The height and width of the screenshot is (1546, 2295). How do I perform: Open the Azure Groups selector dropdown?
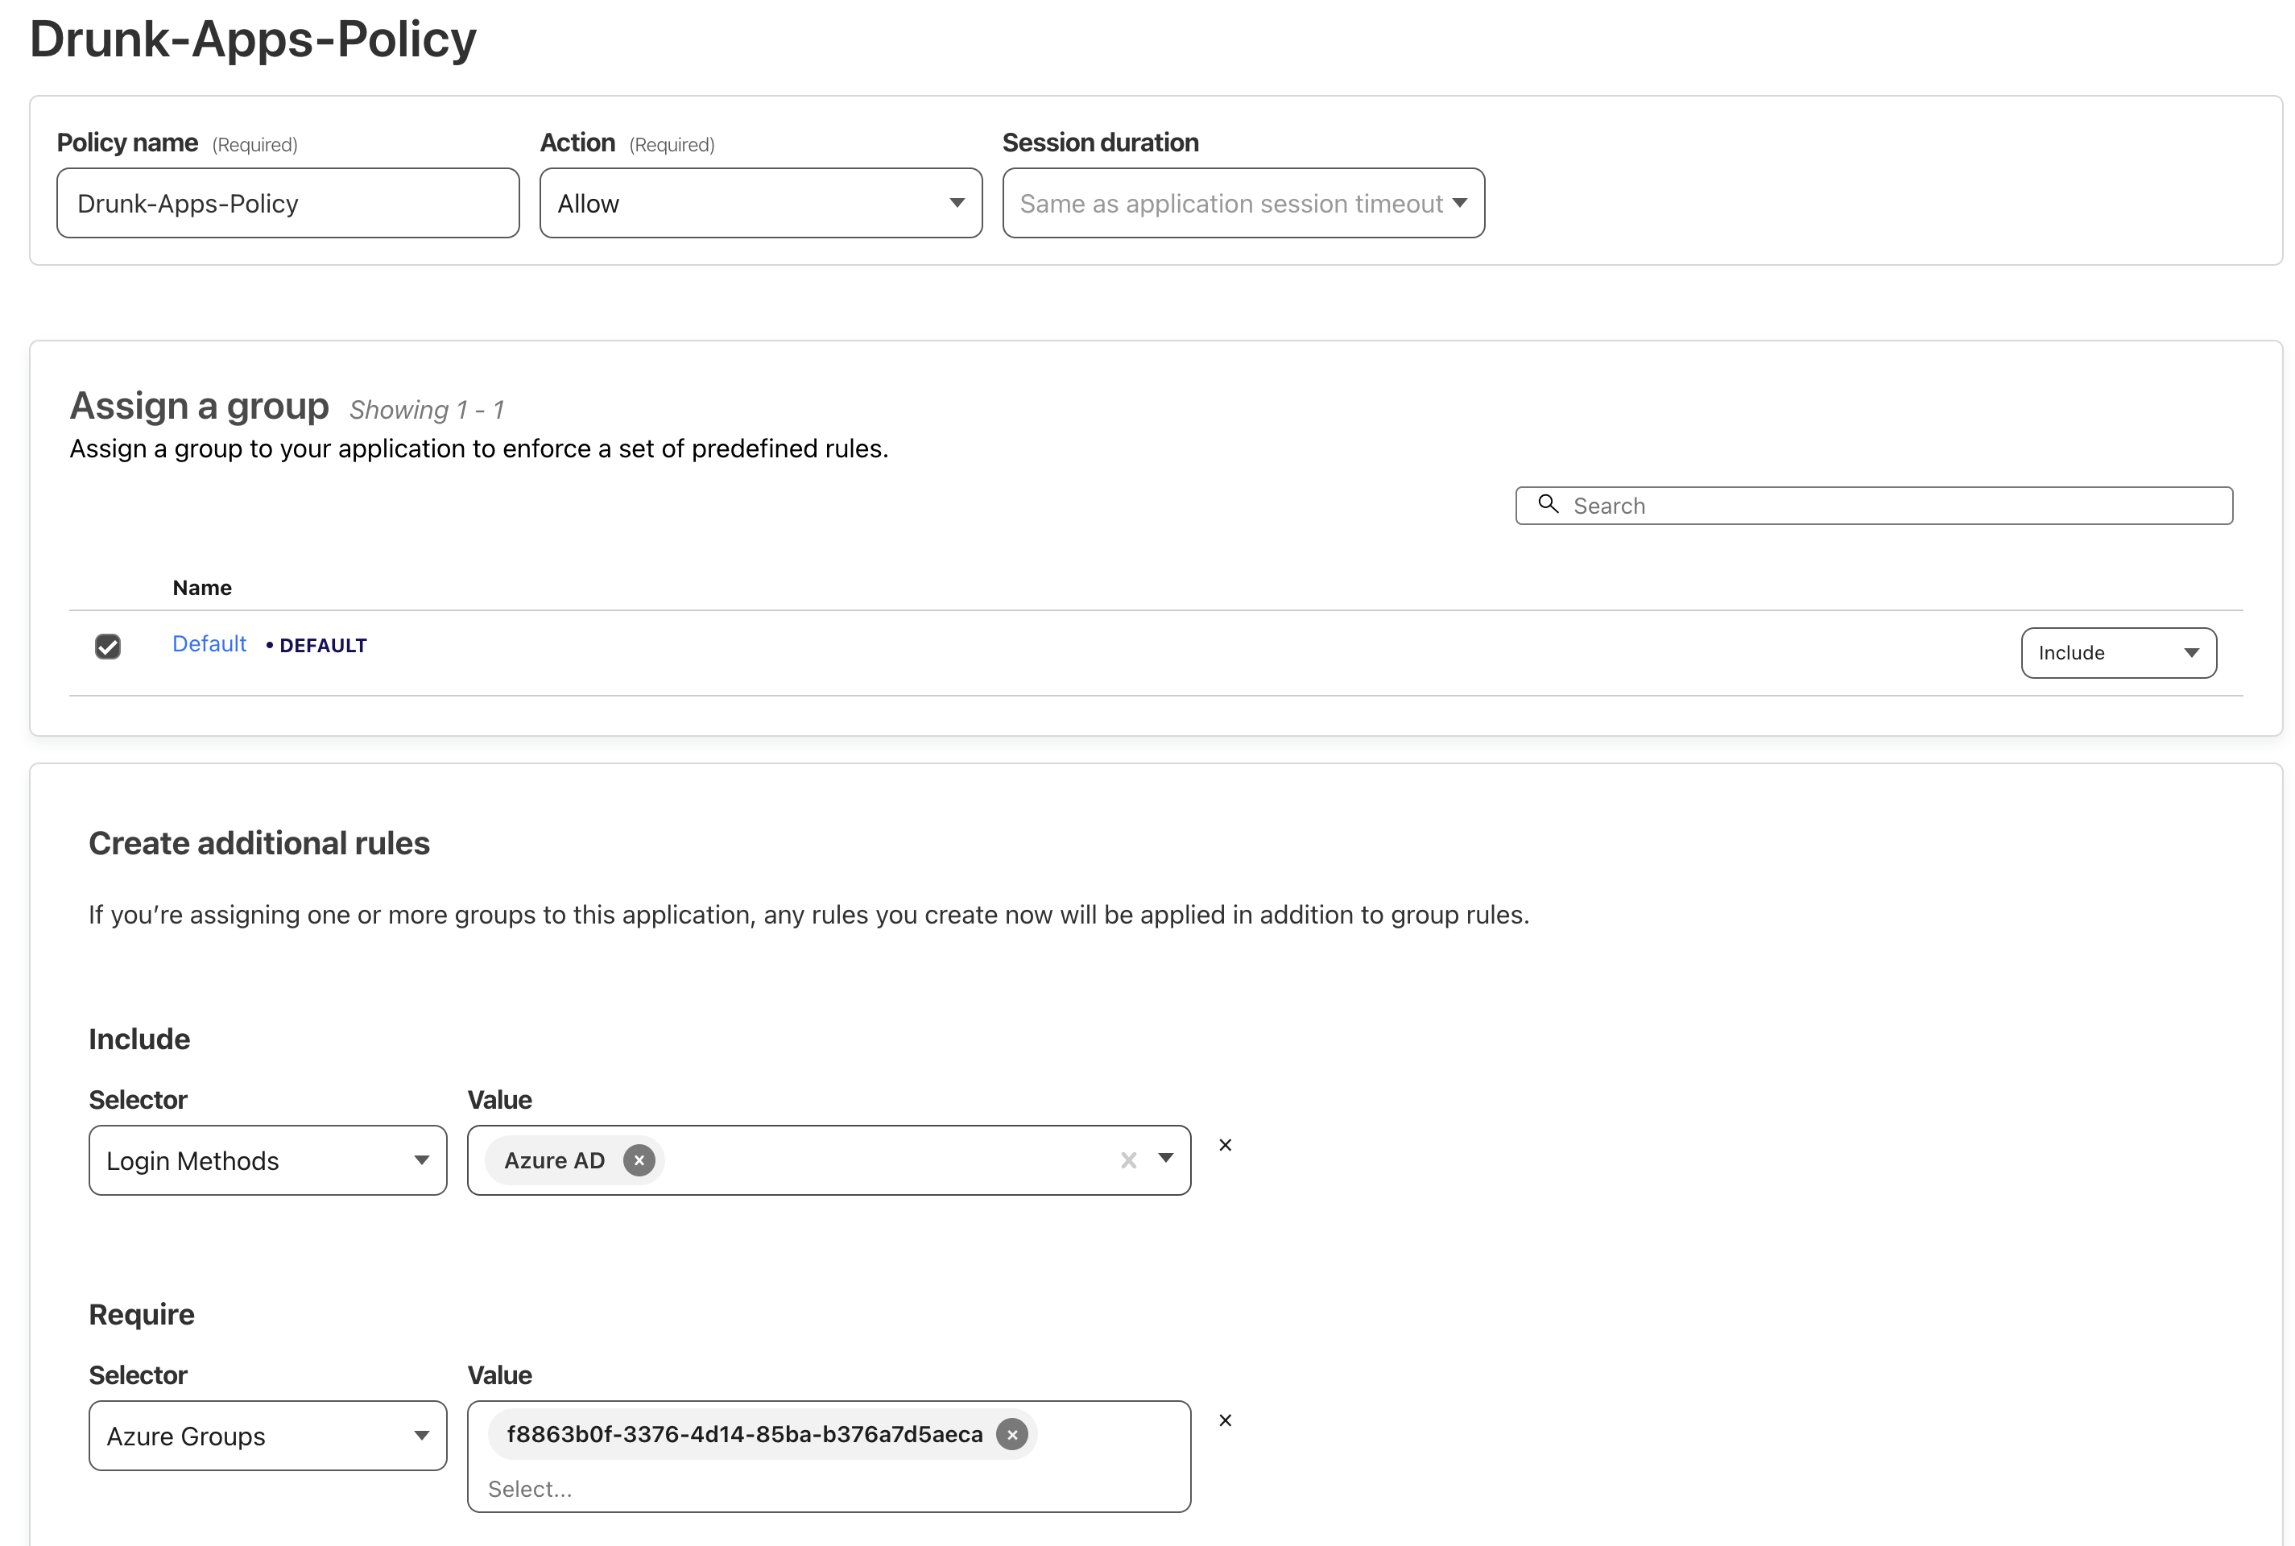coord(266,1434)
